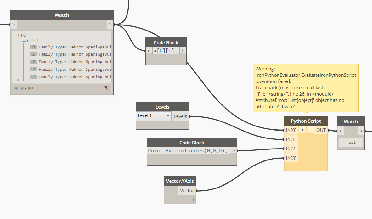Click the @L2 level indicator in Watch
372x219 pixels.
[24, 88]
